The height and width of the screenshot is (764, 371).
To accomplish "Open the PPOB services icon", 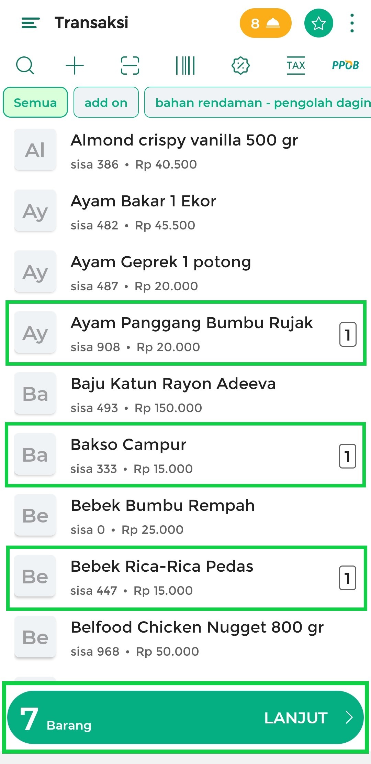I will 345,65.
